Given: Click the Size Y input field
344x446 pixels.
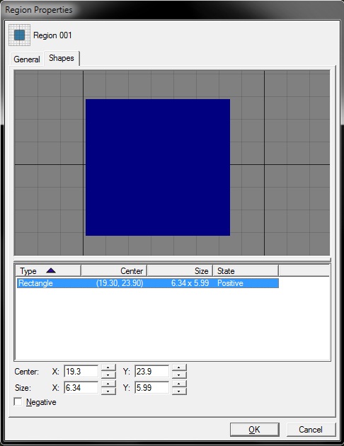Looking at the screenshot, I should click(x=151, y=388).
